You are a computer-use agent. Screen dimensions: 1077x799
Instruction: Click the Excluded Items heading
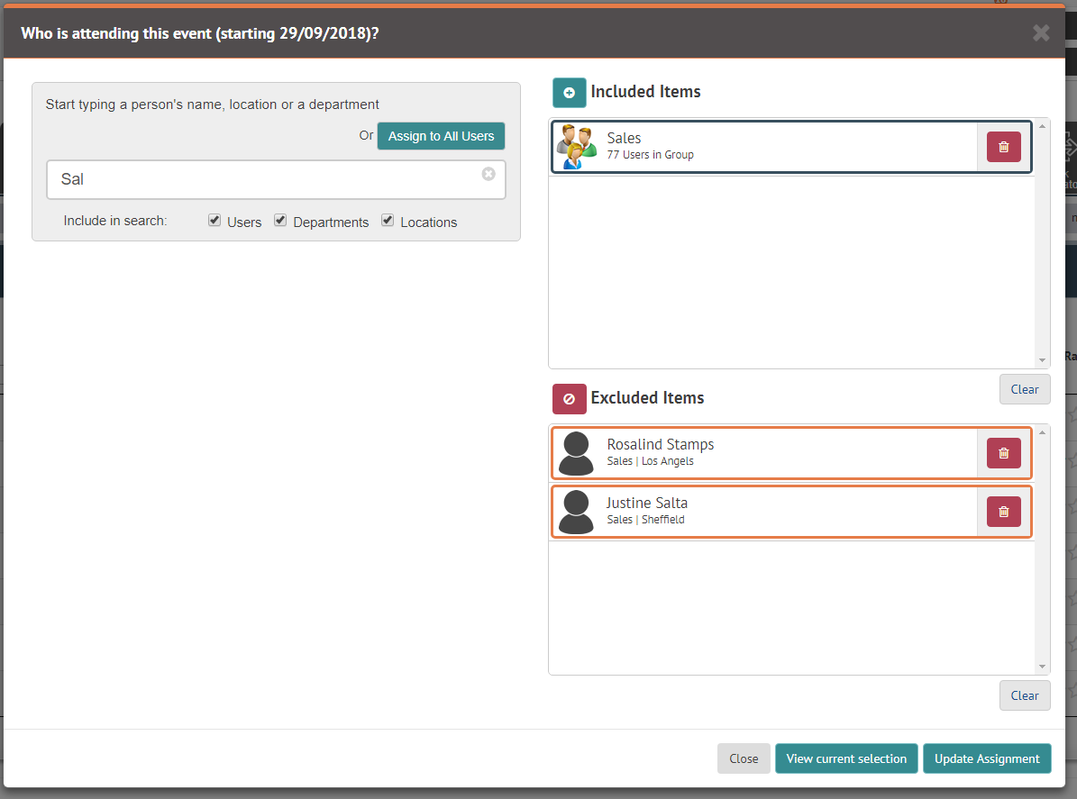[647, 397]
